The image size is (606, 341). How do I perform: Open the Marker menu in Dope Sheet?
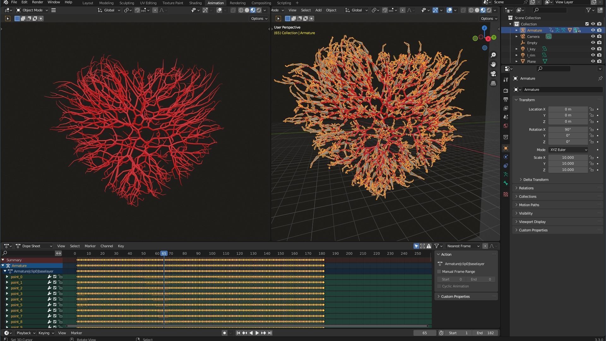pos(90,246)
